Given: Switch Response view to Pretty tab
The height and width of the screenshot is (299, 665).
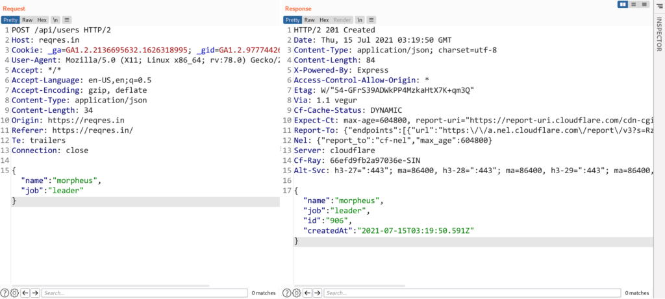Looking at the screenshot, I should [292, 19].
